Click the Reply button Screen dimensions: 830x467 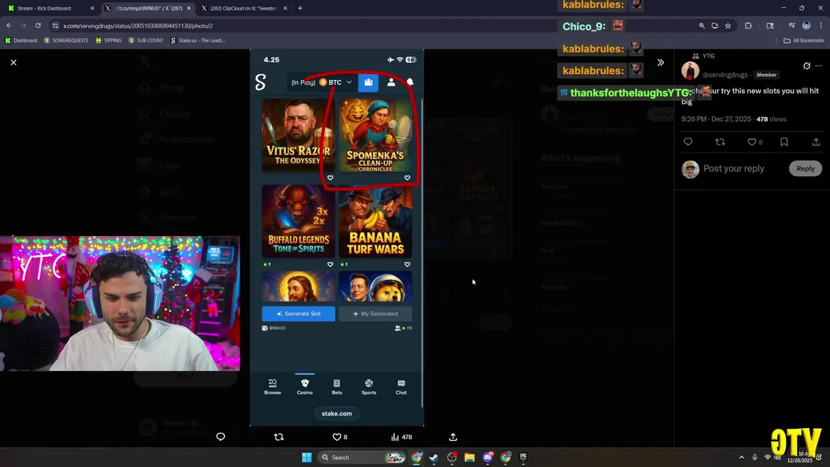805,169
